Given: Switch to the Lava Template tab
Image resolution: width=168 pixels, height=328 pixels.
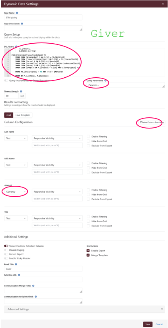Looking at the screenshot, I should coord(23,115).
